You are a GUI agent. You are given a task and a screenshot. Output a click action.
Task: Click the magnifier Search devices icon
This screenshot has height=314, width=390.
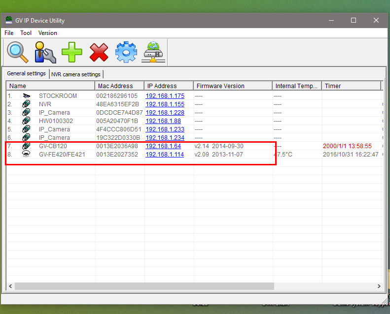click(x=18, y=52)
